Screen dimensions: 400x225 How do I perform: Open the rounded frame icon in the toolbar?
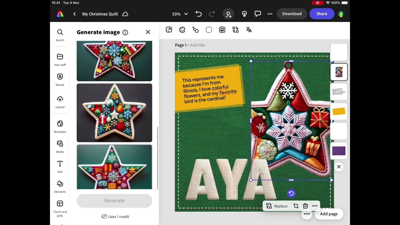[222, 30]
